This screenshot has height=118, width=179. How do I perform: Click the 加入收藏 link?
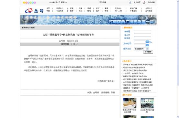pyautogui.click(x=151, y=2)
